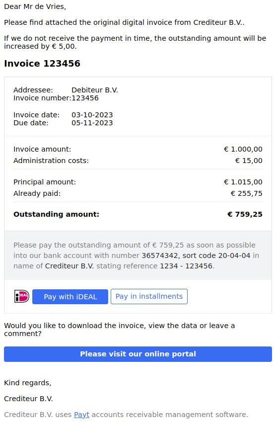Select the principal amount € 1.015,00
275x425 pixels.
[x=243, y=182]
